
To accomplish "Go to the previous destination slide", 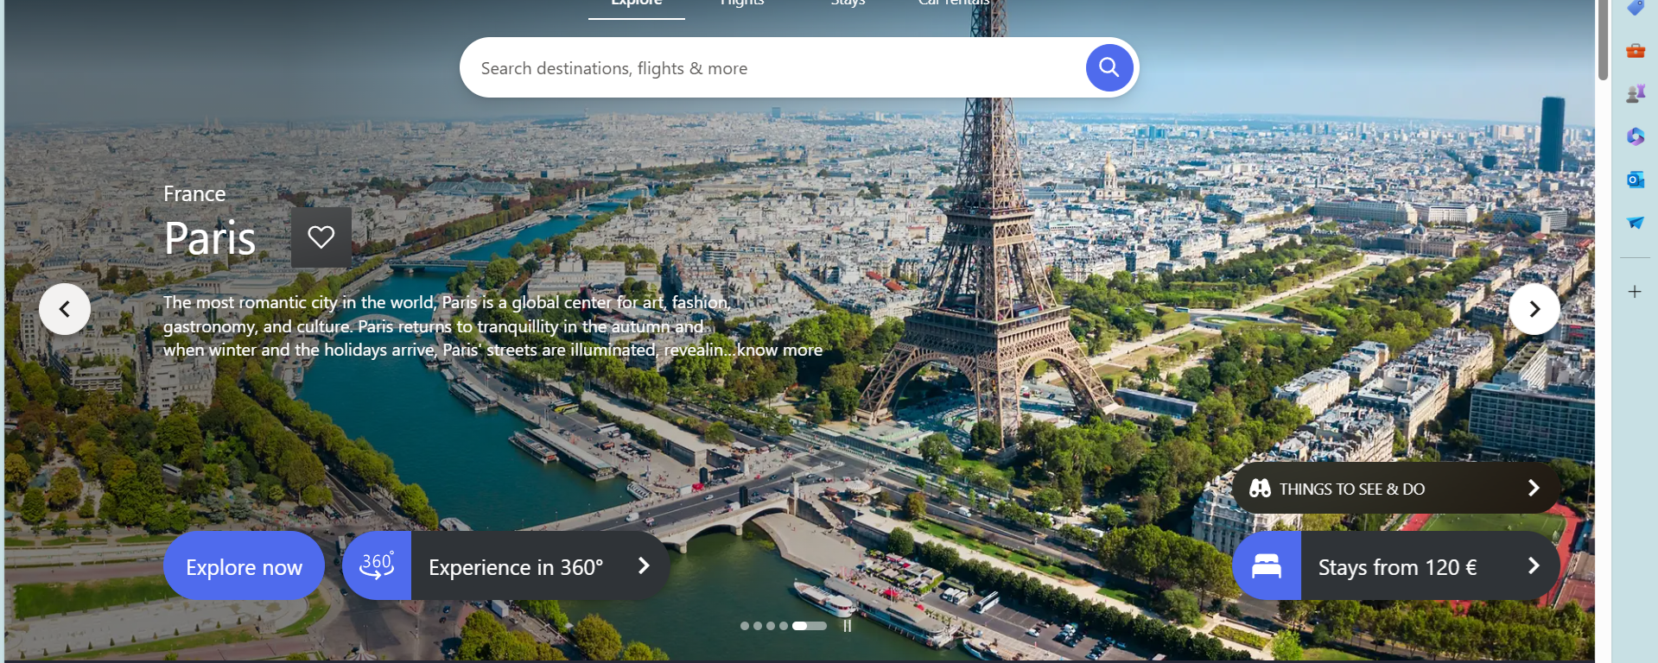I will [65, 309].
